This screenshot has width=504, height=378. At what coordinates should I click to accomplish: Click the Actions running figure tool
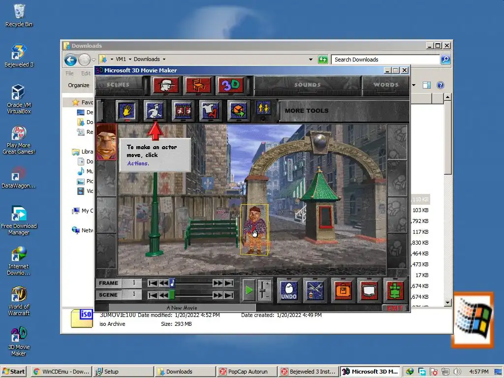pyautogui.click(x=155, y=111)
